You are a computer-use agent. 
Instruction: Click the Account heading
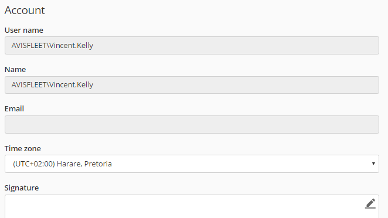(25, 11)
